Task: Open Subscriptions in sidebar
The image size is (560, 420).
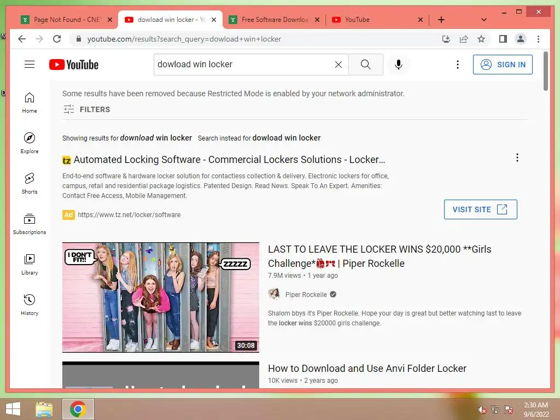Action: pos(30,224)
